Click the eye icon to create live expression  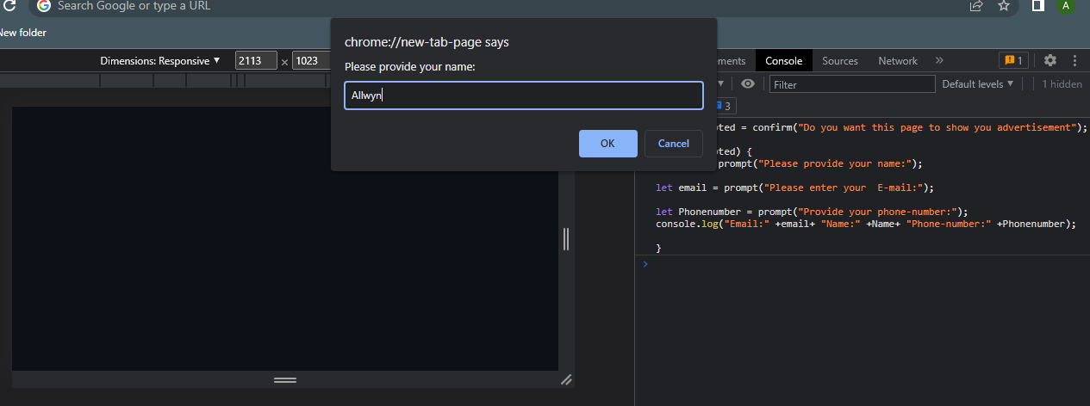click(x=748, y=83)
